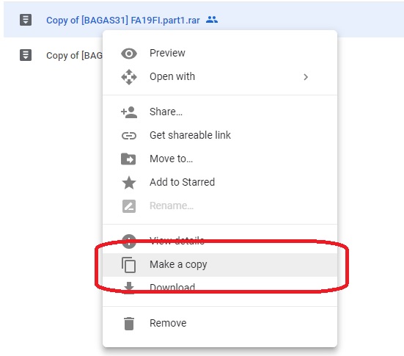Screen dimensions: 404x356
Task: Choose Get shareable link
Action: pos(220,136)
